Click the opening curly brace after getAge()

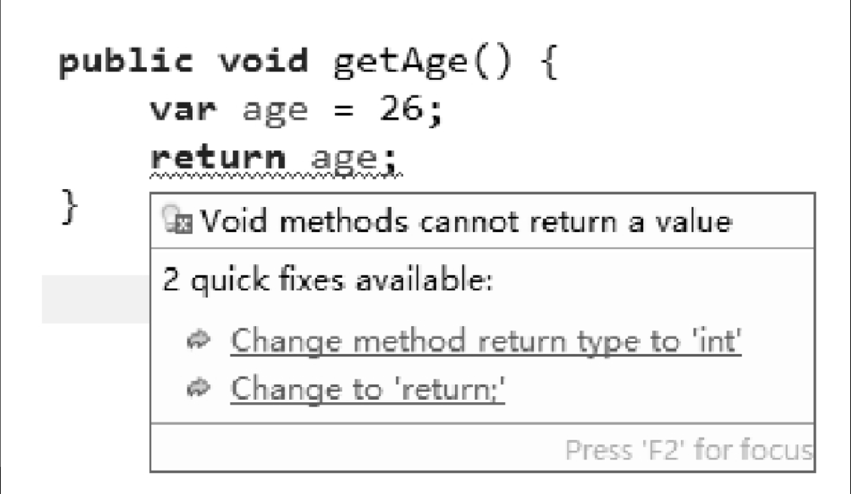pyautogui.click(x=549, y=62)
